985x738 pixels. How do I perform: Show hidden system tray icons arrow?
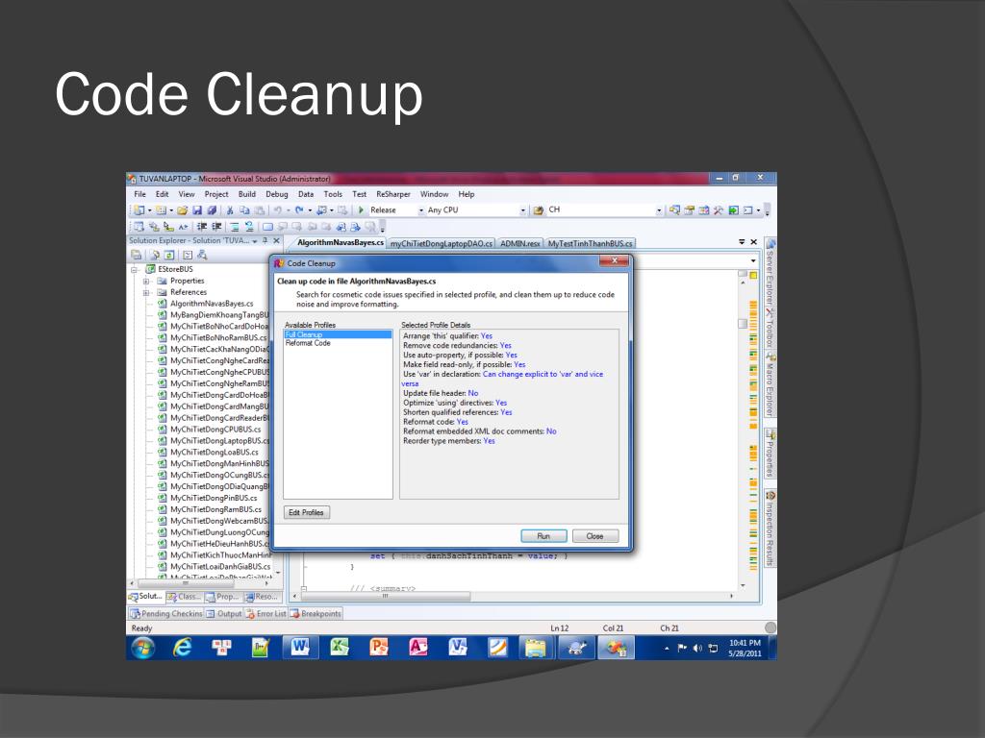(x=668, y=649)
